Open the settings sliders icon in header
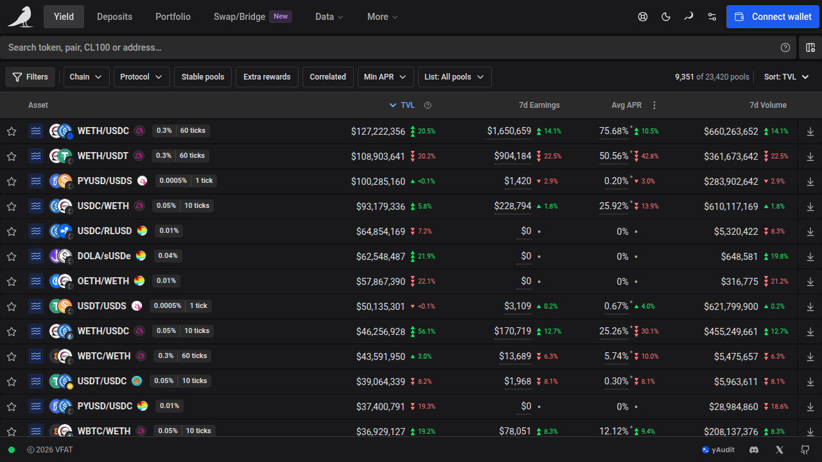The image size is (822, 462). tap(712, 17)
